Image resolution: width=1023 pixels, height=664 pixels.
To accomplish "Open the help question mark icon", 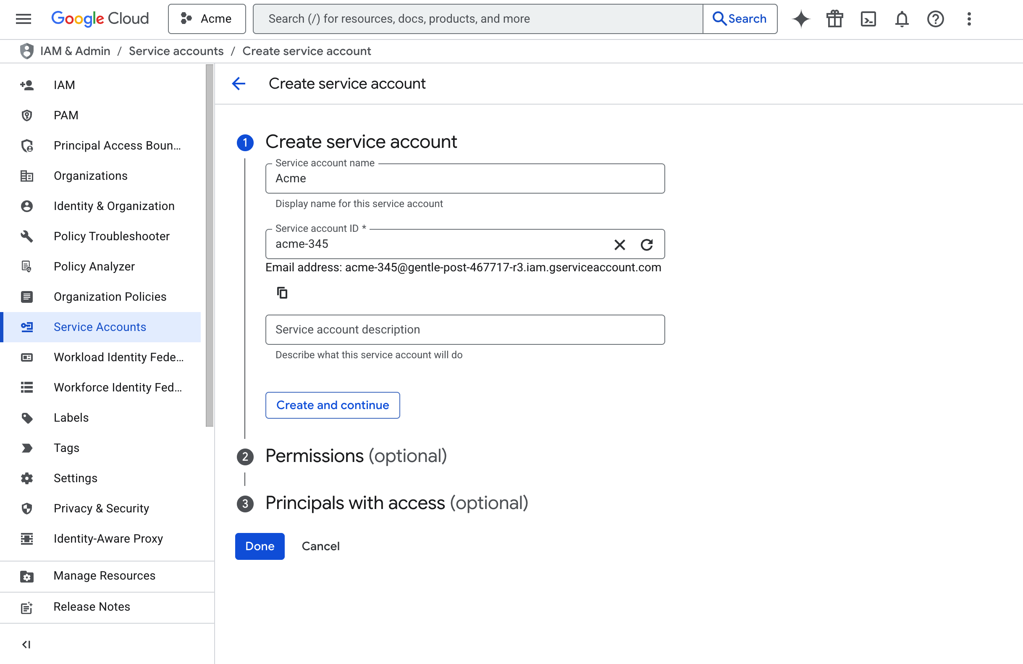I will pos(935,19).
